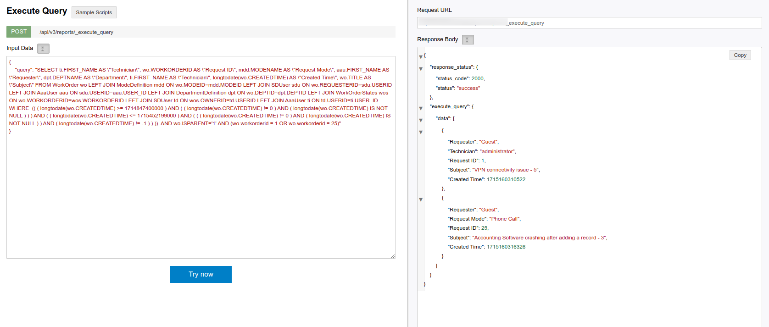This screenshot has height=327, width=769.
Task: Click the status "success" value
Action: (x=468, y=88)
